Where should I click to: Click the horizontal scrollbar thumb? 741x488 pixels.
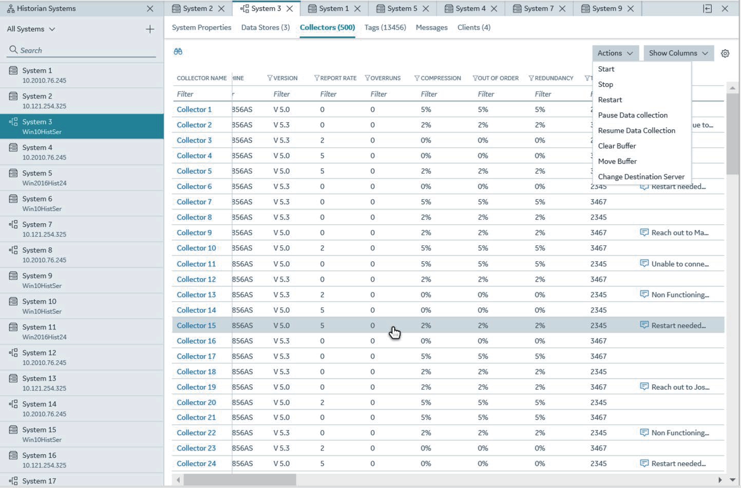coord(239,480)
